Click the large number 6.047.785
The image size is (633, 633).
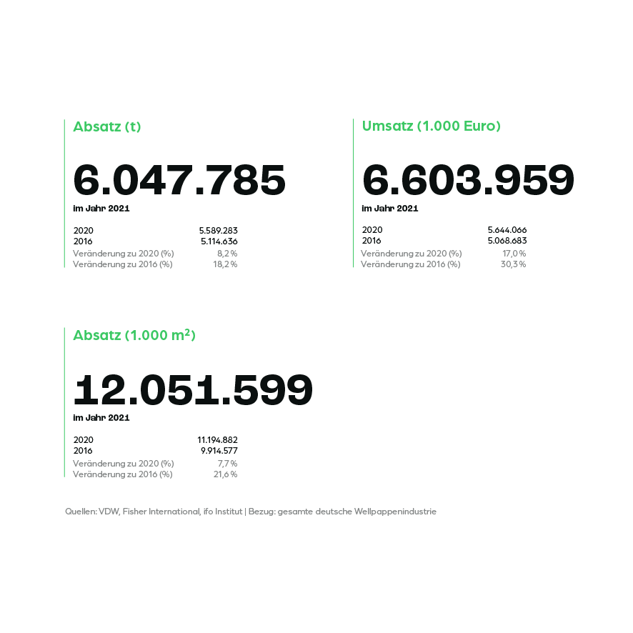coord(179,180)
